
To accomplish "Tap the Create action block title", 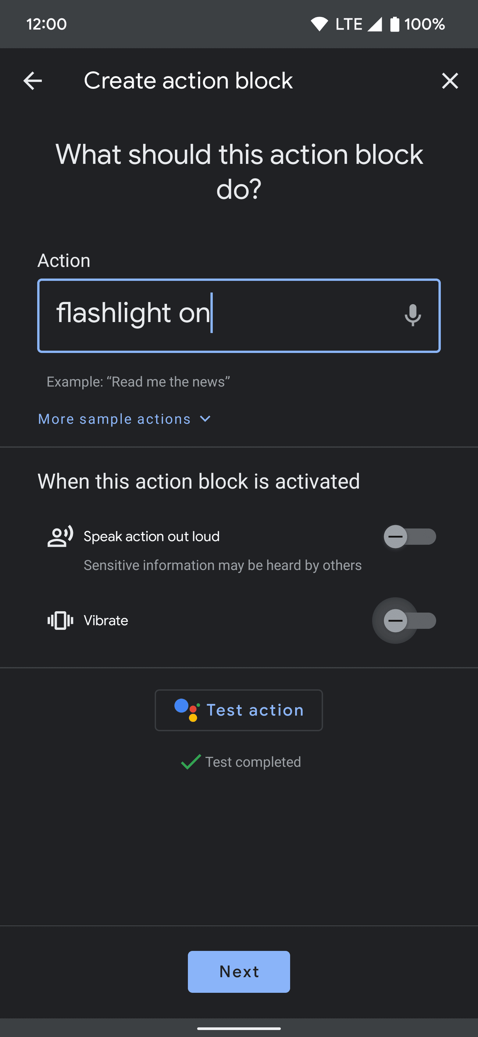I will [188, 81].
